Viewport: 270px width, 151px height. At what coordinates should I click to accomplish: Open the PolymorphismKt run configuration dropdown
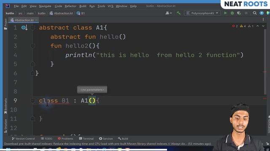click(202, 13)
